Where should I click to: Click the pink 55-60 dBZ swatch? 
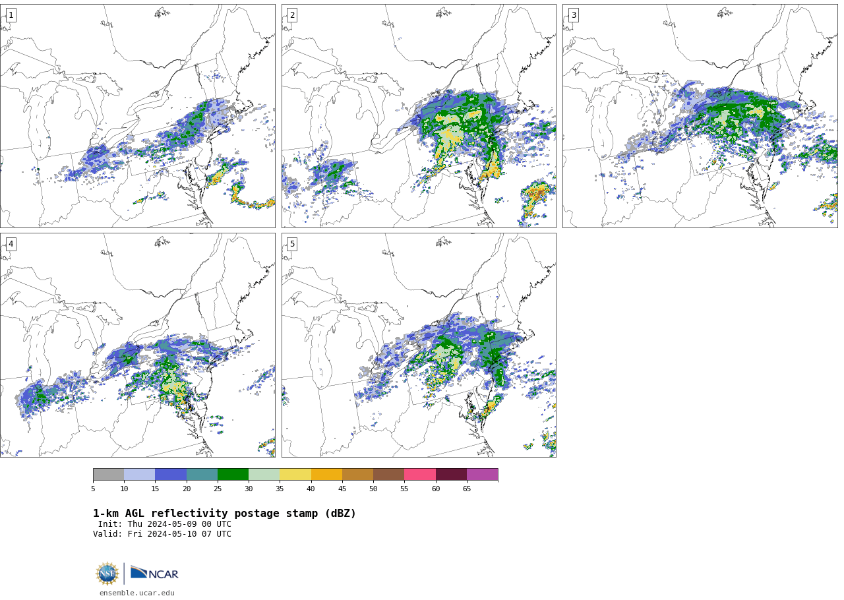pos(420,475)
